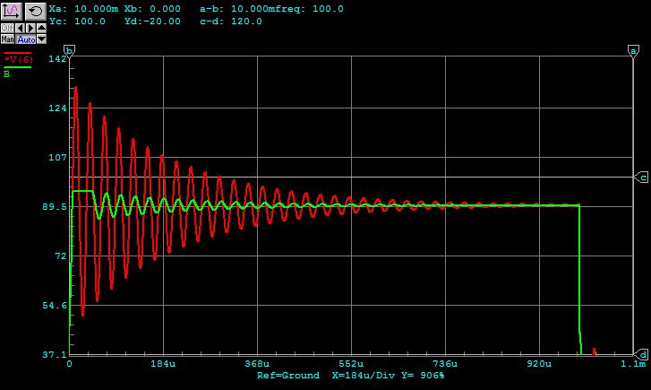Screen dimensions: 651x390
Task: Click the 184u X-axis label
Action: (x=163, y=364)
